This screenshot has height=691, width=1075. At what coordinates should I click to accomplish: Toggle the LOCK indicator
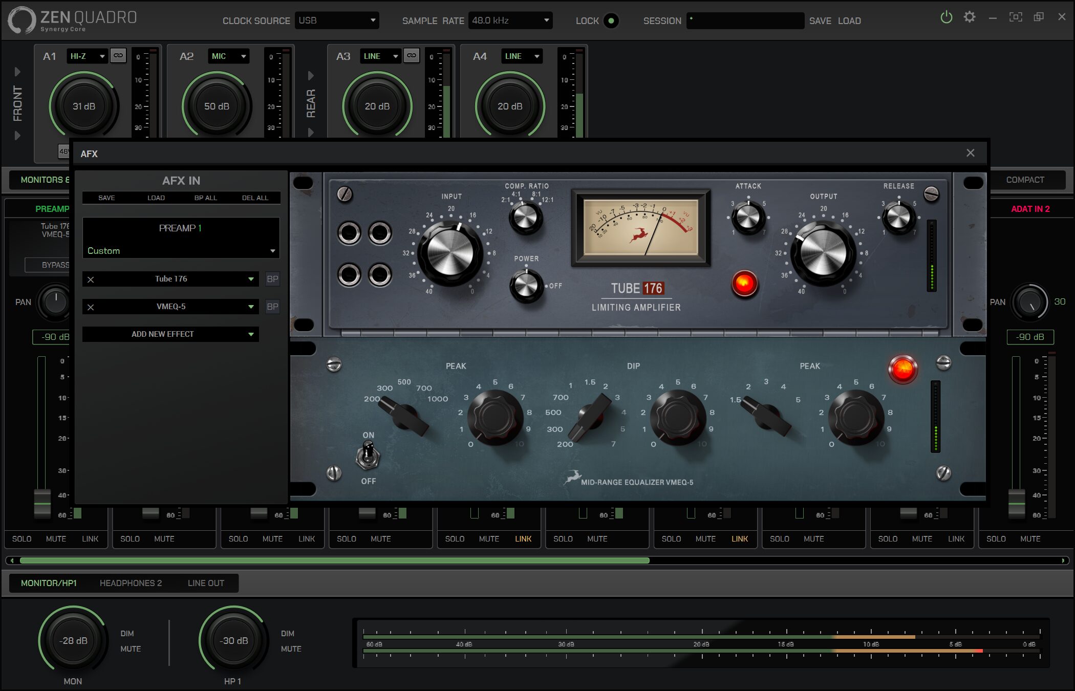(611, 20)
